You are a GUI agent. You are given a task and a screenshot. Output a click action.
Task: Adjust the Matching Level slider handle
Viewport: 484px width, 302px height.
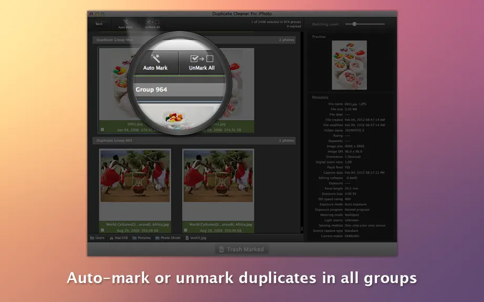pyautogui.click(x=354, y=24)
